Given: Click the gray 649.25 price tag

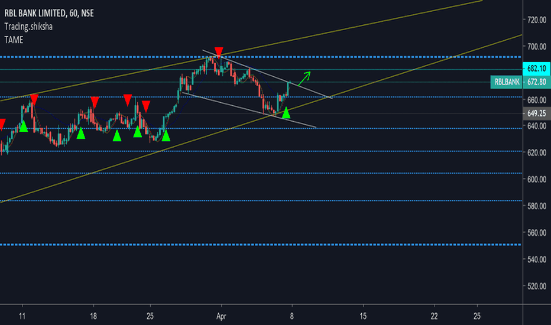Looking at the screenshot, I should pos(537,113).
